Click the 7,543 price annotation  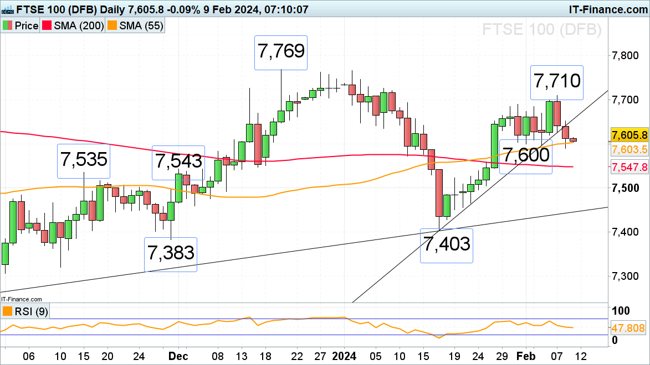pyautogui.click(x=178, y=163)
